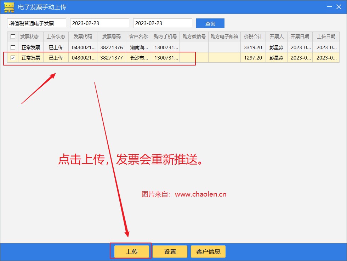The image size is (347, 261).
Task: Check the box for invoice 38271376
Action: (x=13, y=47)
